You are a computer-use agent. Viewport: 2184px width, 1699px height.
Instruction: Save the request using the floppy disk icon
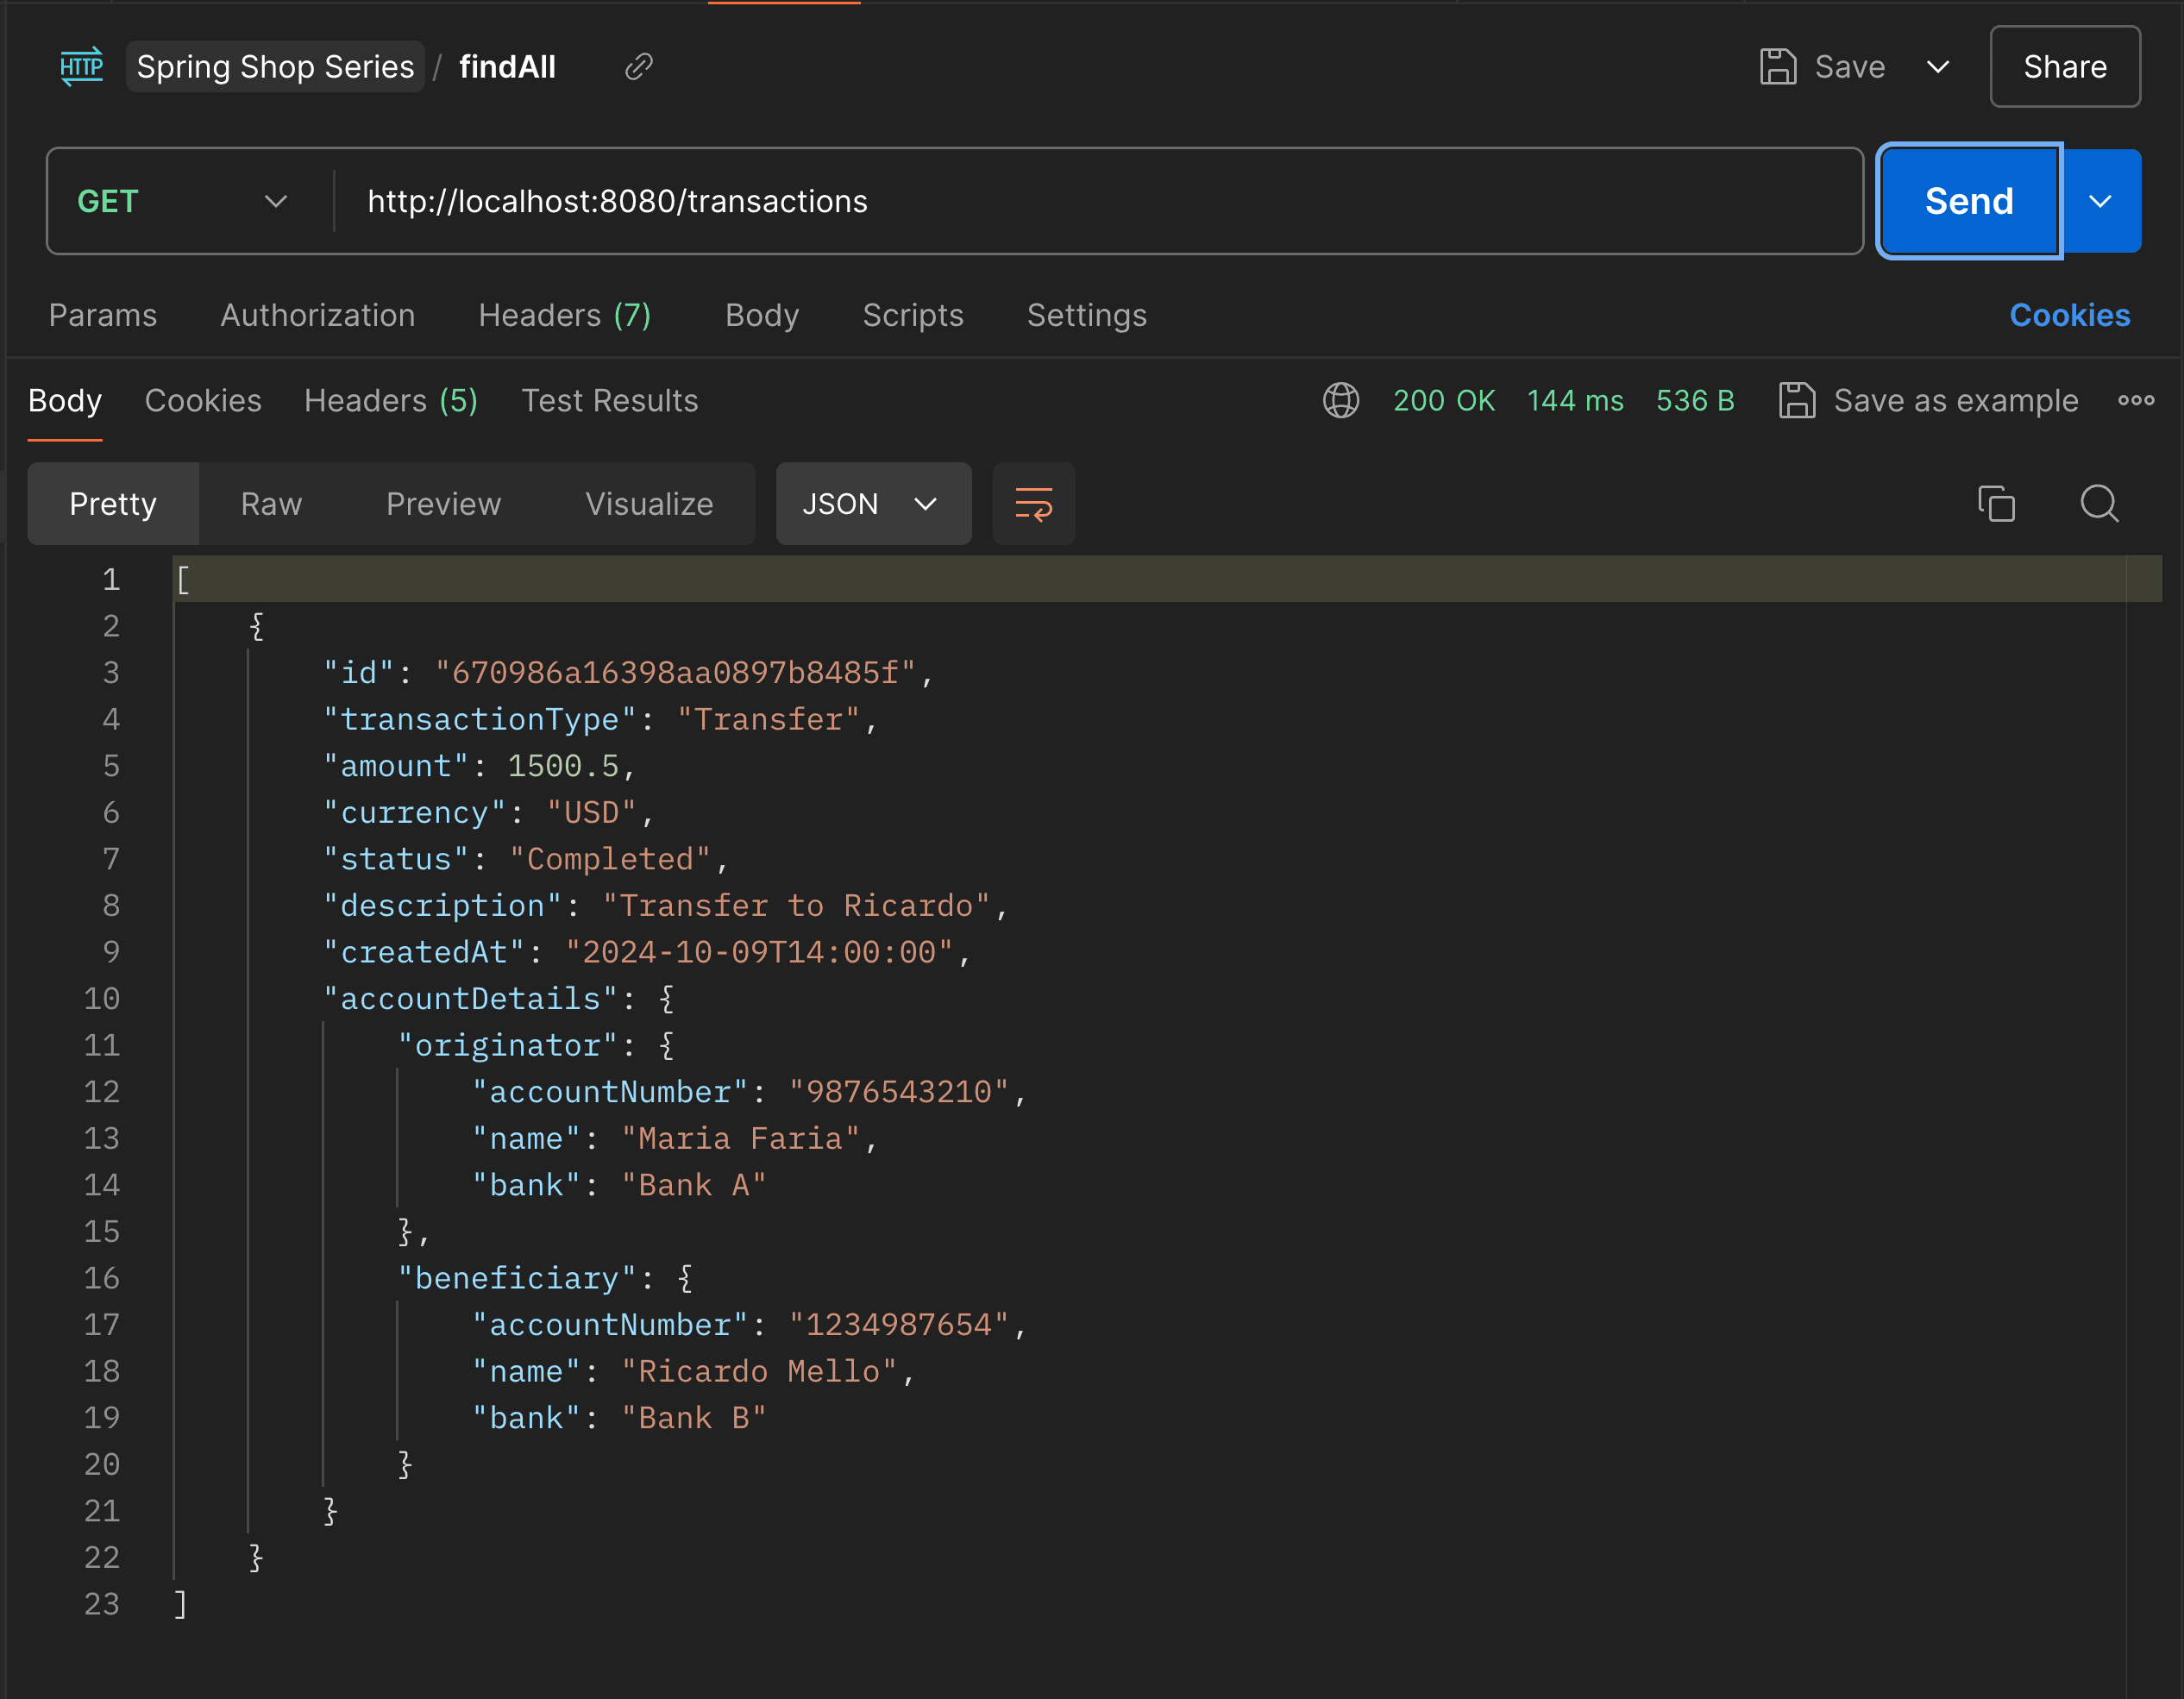pos(1779,66)
